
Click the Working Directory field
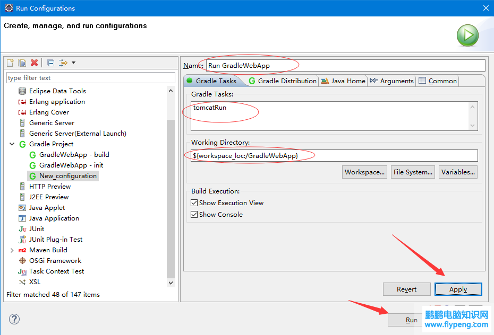pos(334,156)
